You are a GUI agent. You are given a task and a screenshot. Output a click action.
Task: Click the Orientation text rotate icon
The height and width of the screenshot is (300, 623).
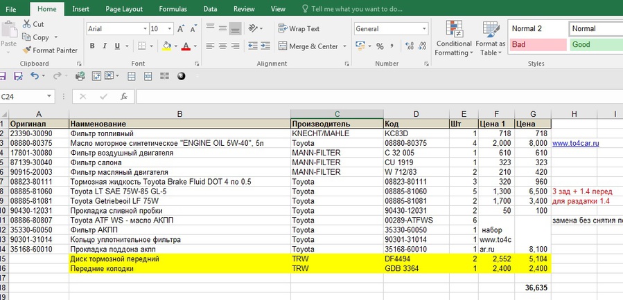point(253,28)
